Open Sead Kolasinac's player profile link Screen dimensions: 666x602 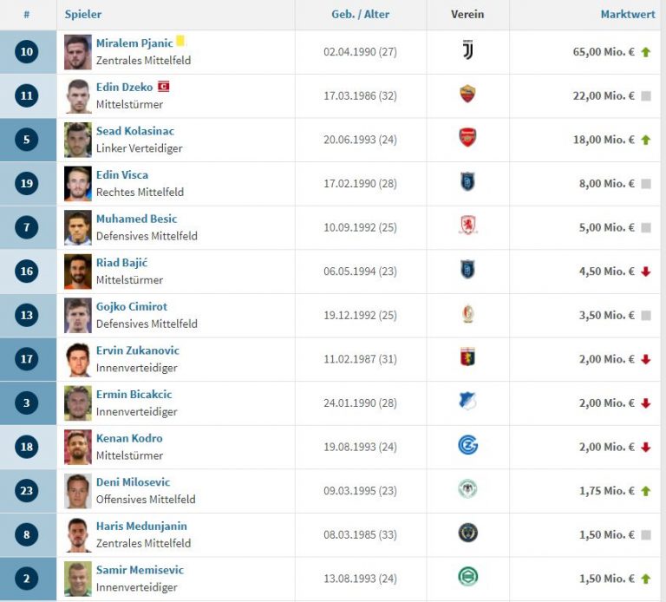point(135,131)
